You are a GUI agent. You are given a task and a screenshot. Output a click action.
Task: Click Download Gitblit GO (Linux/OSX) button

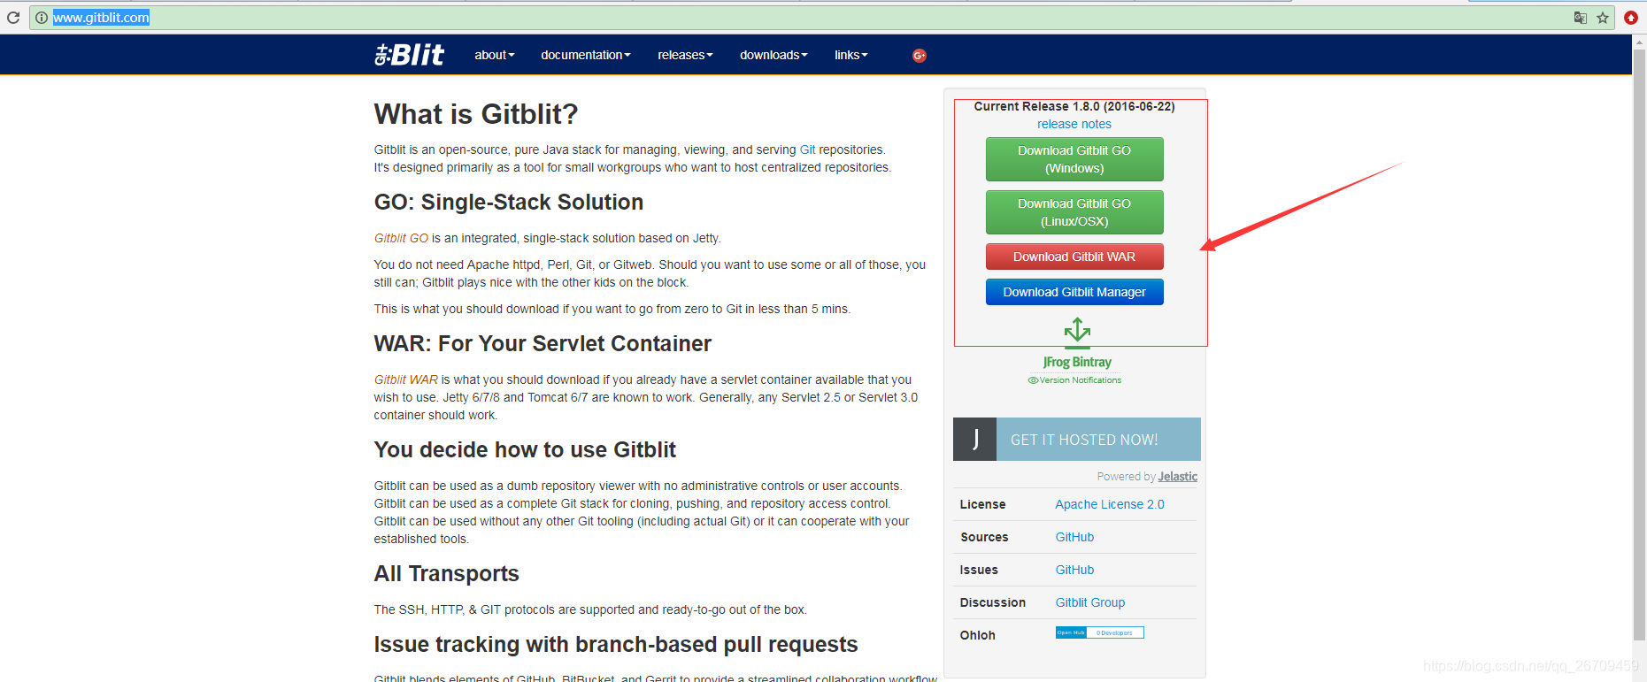point(1074,212)
